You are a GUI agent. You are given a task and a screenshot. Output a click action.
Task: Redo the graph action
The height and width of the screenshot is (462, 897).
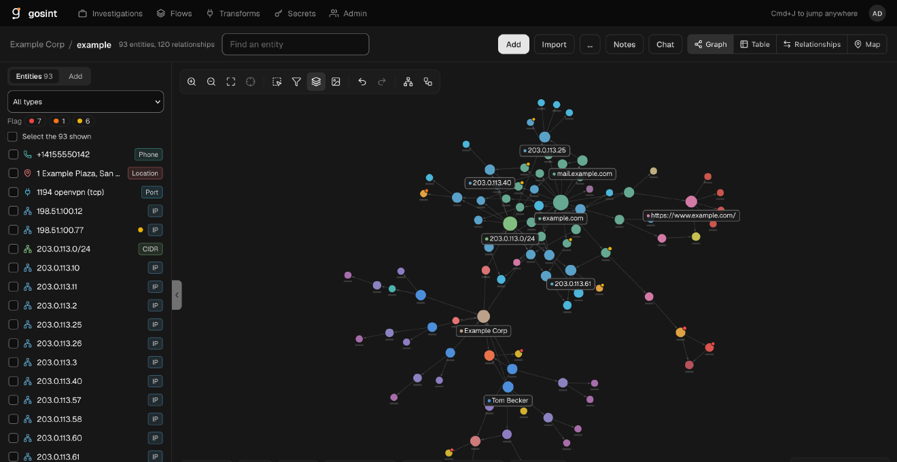[x=382, y=82]
